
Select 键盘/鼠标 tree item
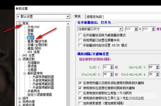coord(34,48)
